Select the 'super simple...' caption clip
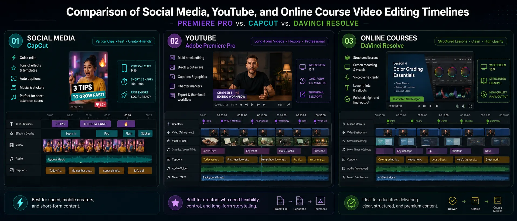Image resolution: width=517 pixels, height=221 pixels. [112, 171]
